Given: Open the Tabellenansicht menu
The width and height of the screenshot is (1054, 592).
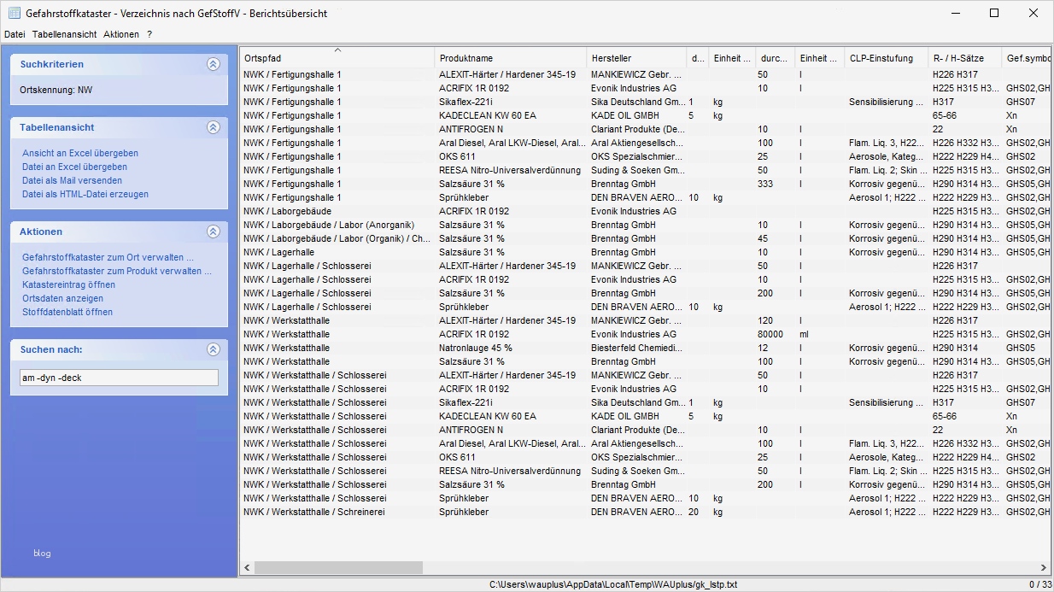Looking at the screenshot, I should pyautogui.click(x=65, y=34).
